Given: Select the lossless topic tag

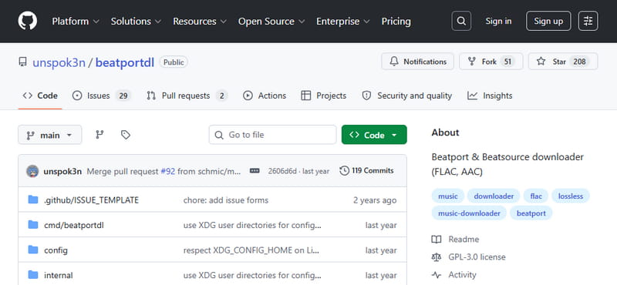Looking at the screenshot, I should pos(571,196).
